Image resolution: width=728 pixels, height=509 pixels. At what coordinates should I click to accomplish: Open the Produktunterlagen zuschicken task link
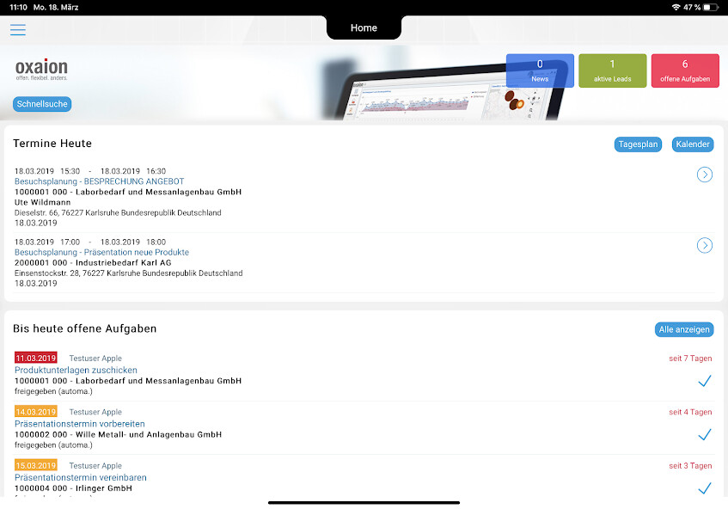(x=76, y=370)
